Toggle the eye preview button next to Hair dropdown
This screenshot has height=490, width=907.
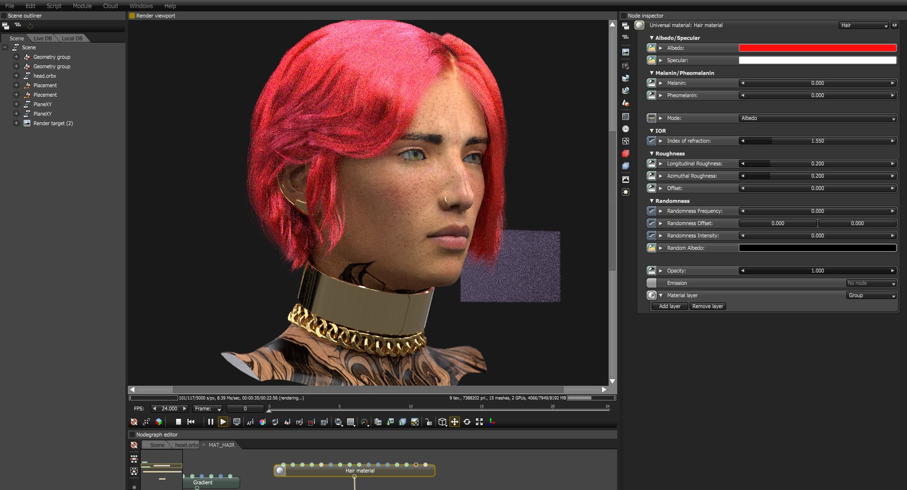pyautogui.click(x=895, y=25)
